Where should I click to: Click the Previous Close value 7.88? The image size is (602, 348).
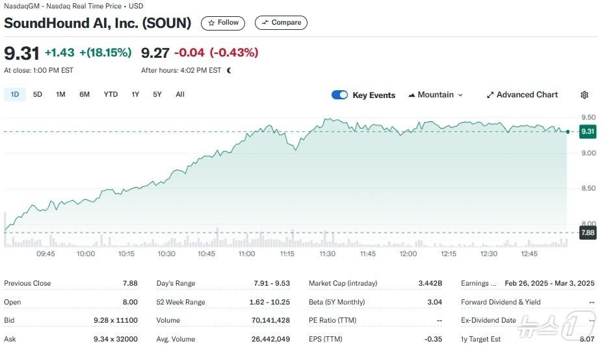130,283
